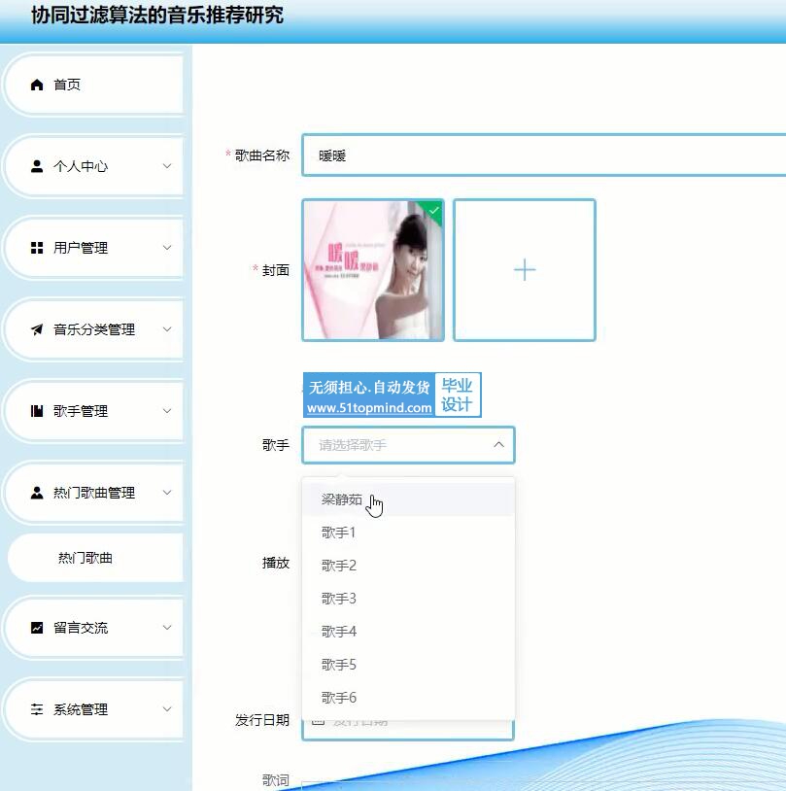Click the home icon beside 首页
Image resolution: width=786 pixels, height=791 pixels.
(37, 86)
